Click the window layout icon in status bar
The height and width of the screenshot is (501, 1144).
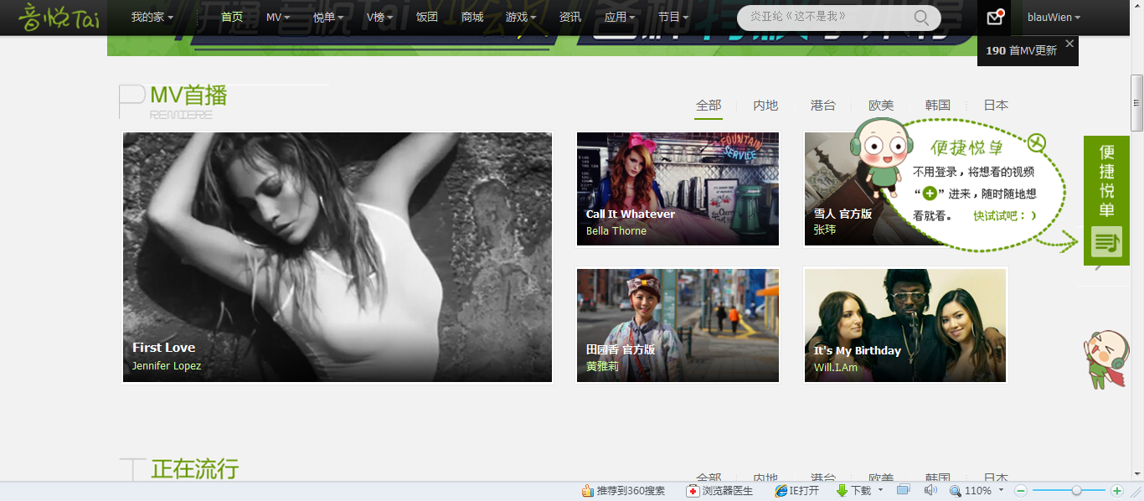click(903, 490)
